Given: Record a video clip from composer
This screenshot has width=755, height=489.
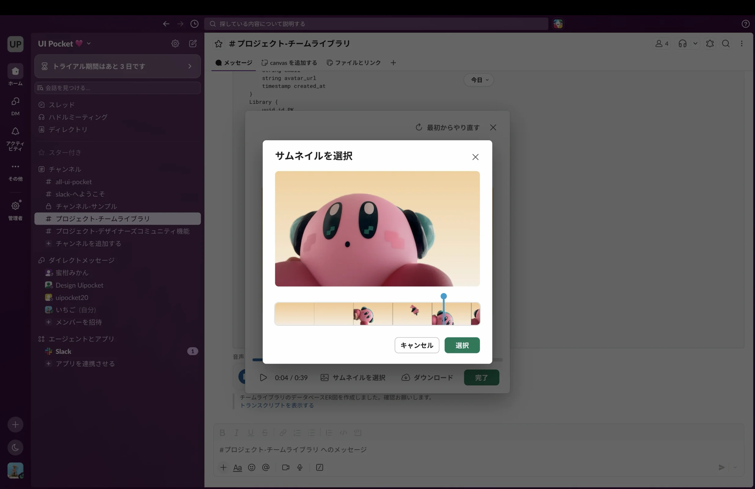Looking at the screenshot, I should point(286,467).
